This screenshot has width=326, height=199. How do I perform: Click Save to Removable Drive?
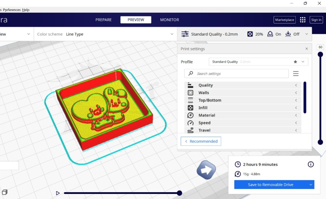271,184
